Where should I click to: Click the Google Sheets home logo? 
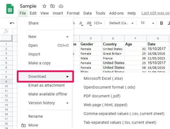(x=10, y=9)
